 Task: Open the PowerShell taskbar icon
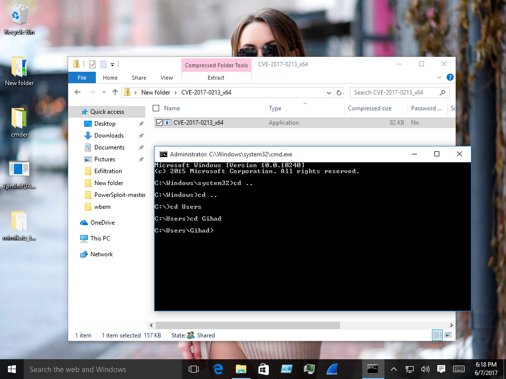click(x=286, y=369)
